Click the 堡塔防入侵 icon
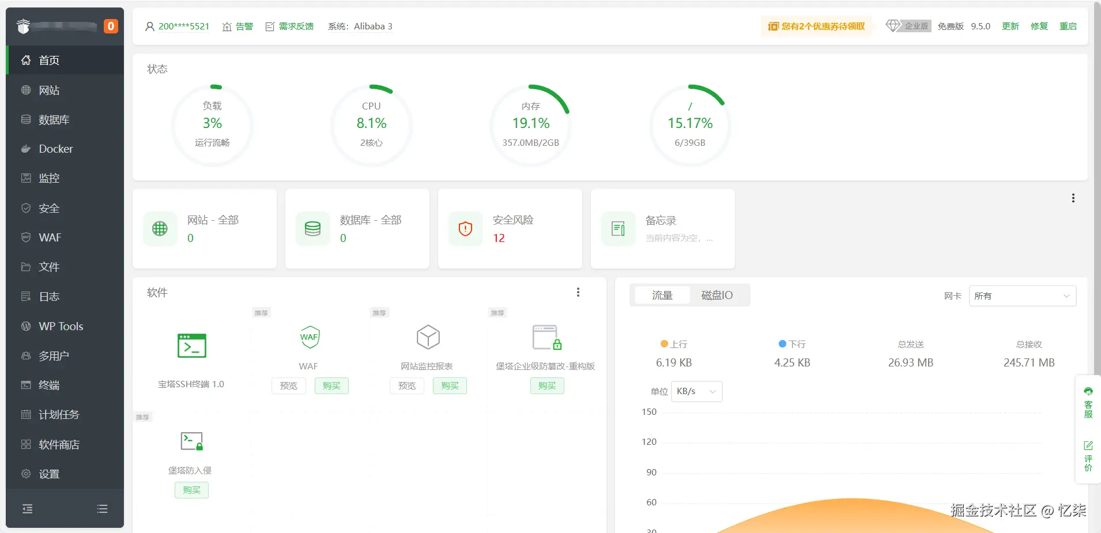This screenshot has height=533, width=1101. [x=192, y=441]
